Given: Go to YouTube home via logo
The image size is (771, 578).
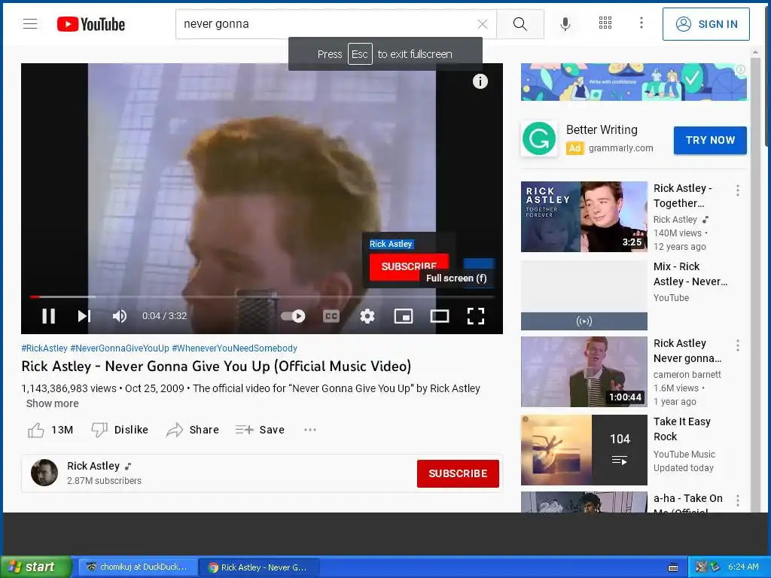Looking at the screenshot, I should coord(91,24).
